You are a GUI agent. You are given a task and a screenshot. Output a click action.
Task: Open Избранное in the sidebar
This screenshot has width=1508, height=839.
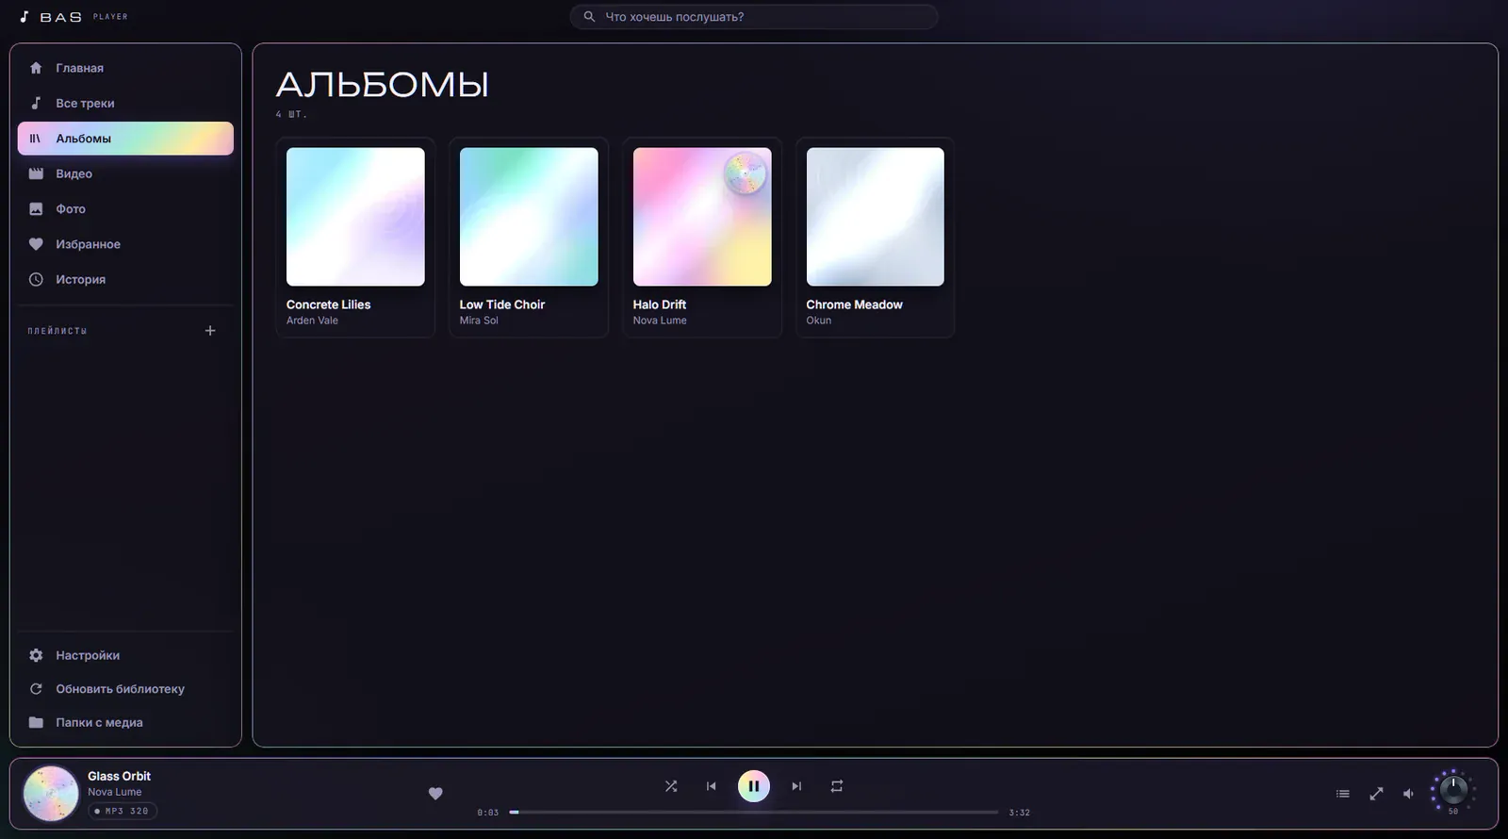pyautogui.click(x=125, y=244)
